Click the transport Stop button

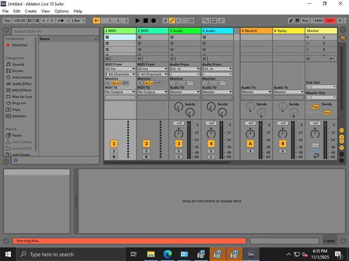pyautogui.click(x=146, y=21)
